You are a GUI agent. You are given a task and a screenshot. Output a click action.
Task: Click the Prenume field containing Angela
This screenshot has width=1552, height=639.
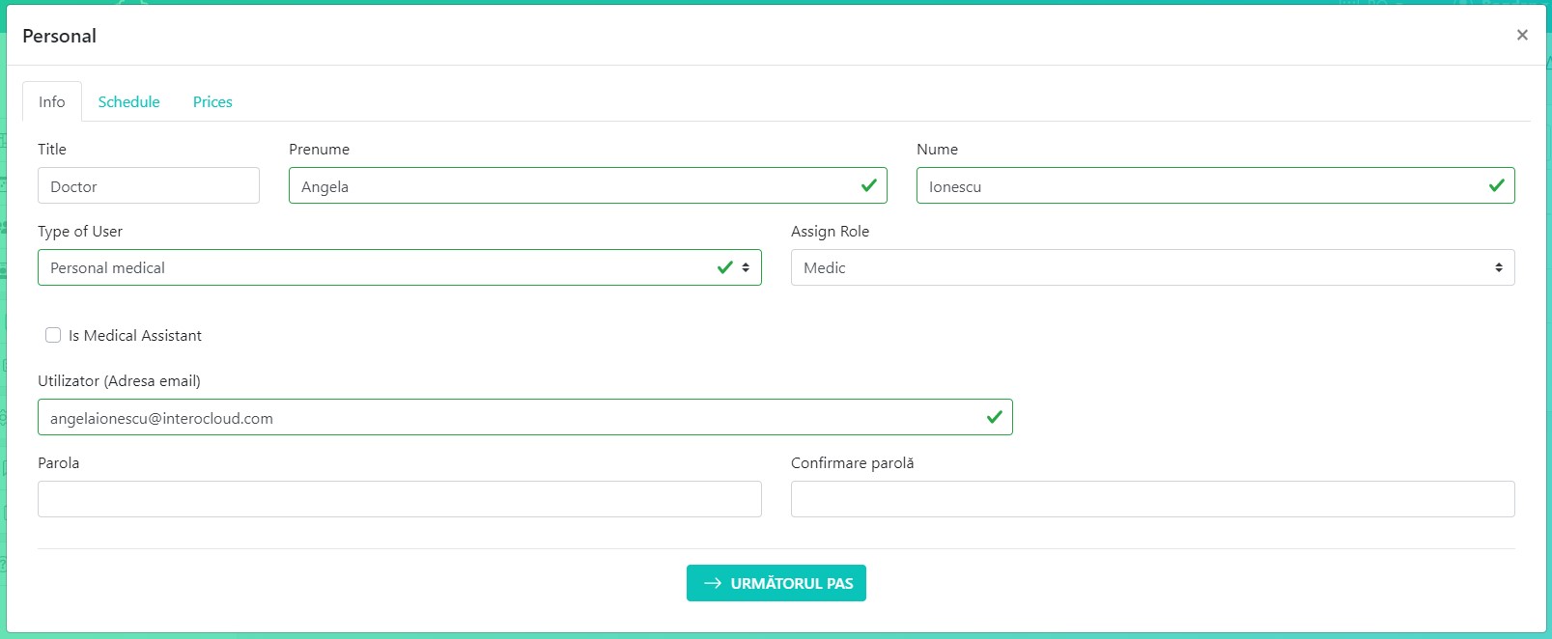pyautogui.click(x=570, y=186)
